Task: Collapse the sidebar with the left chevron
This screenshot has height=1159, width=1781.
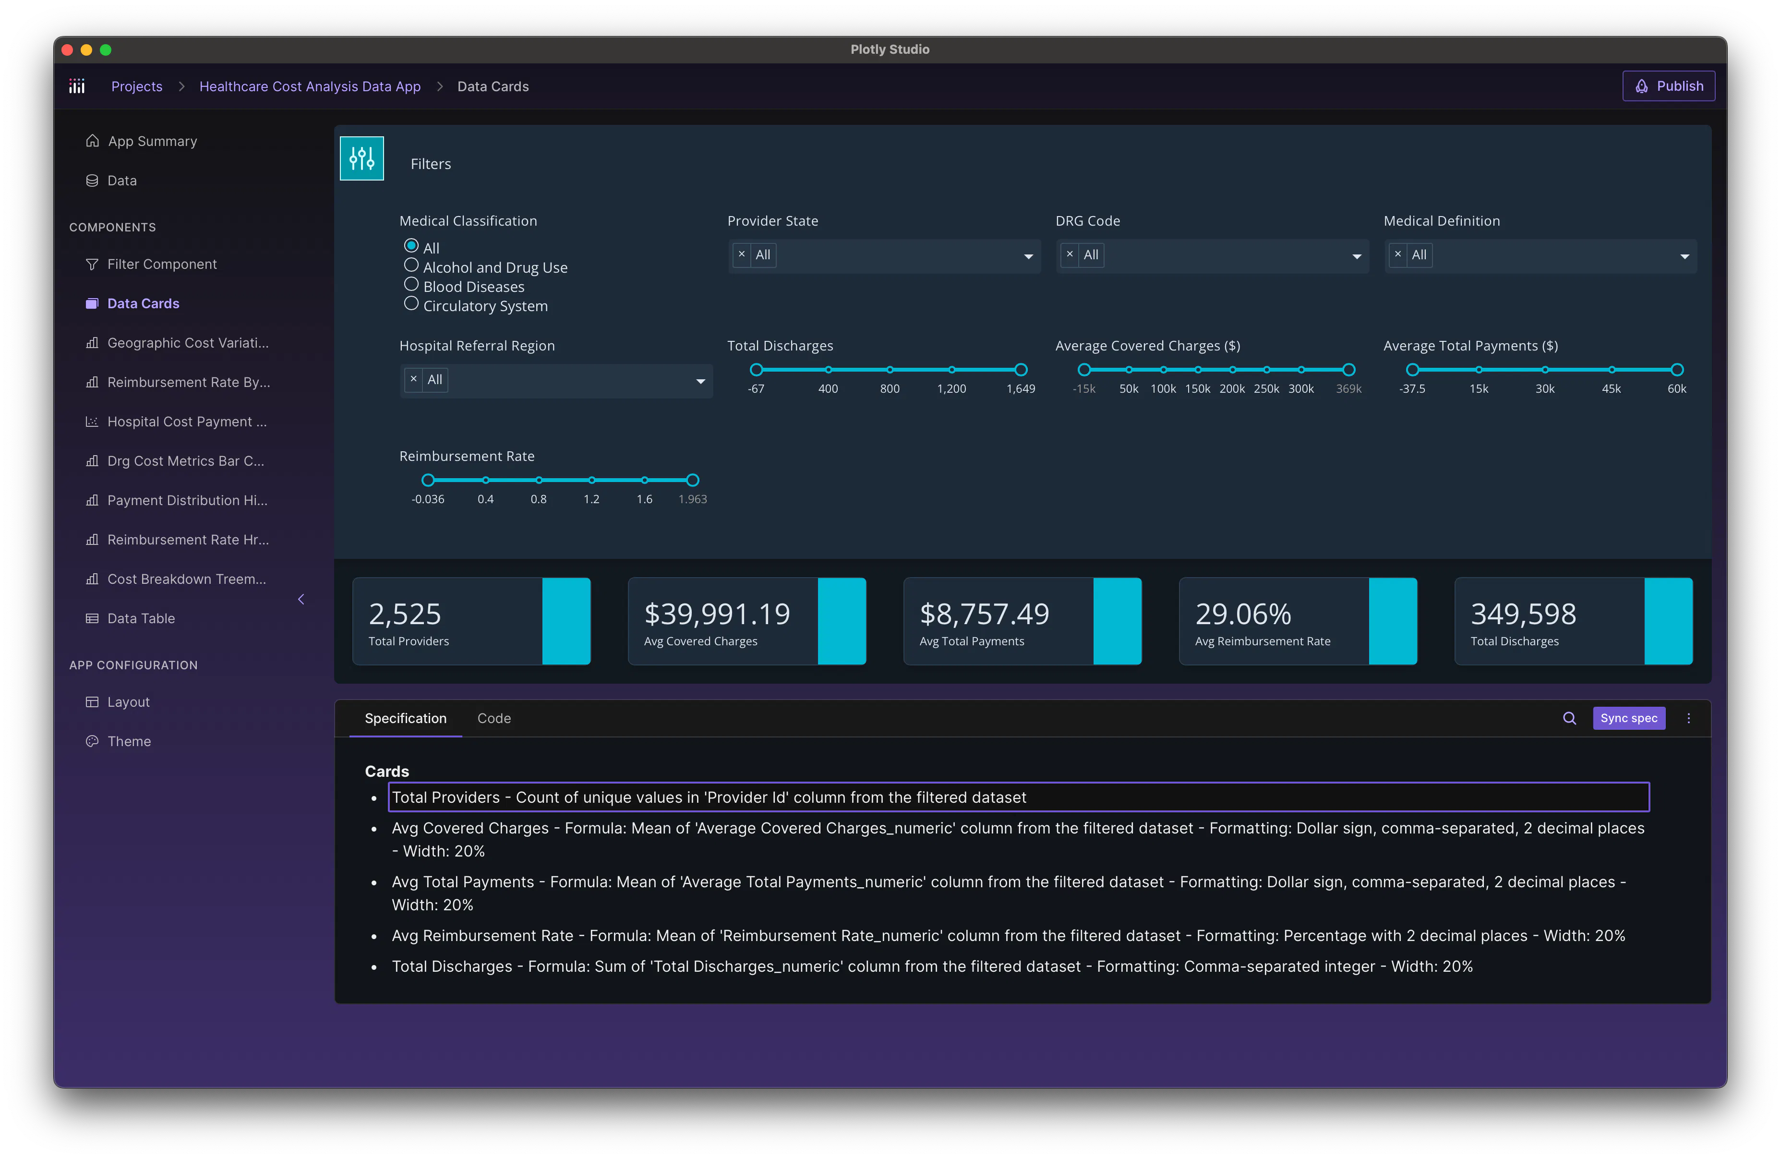Action: 301,599
